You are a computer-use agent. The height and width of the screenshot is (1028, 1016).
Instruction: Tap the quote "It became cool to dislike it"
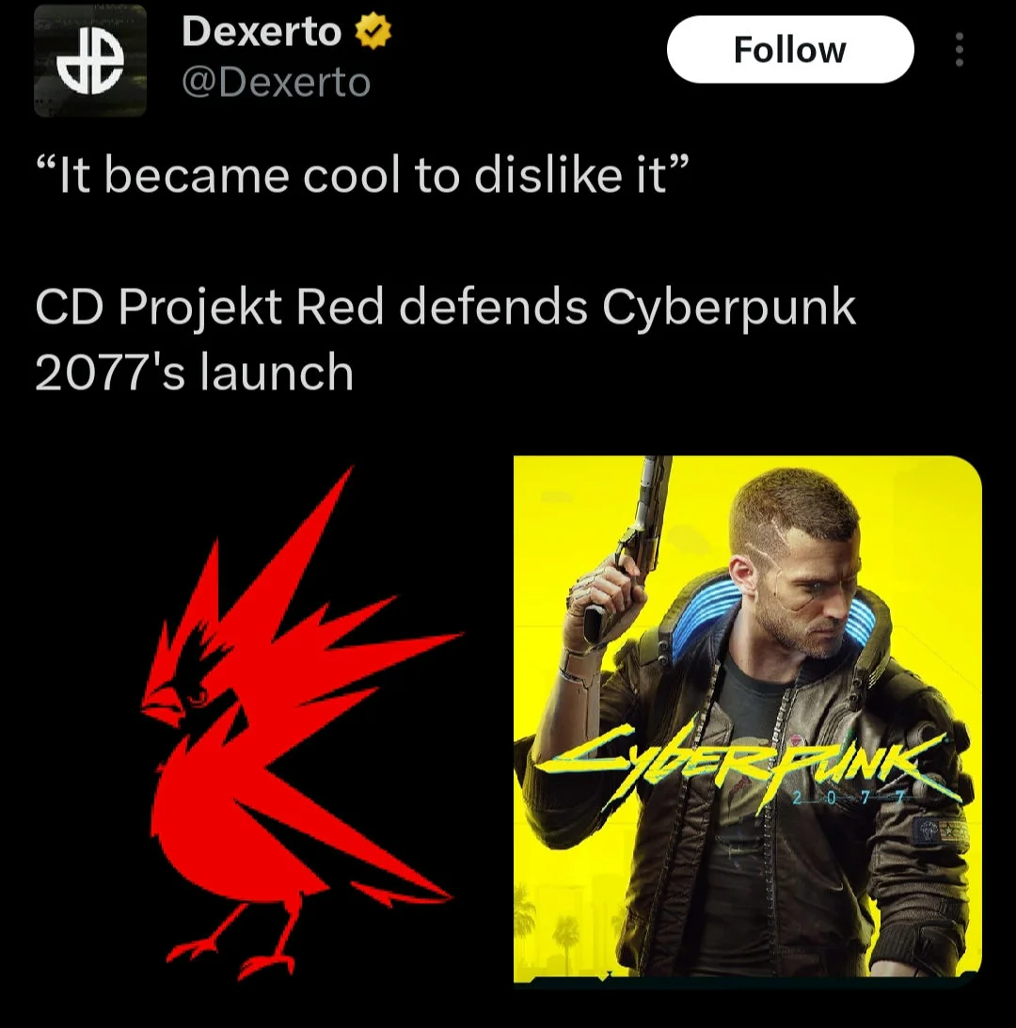coord(362,176)
